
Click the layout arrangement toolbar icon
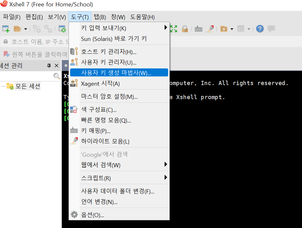pos(241,29)
